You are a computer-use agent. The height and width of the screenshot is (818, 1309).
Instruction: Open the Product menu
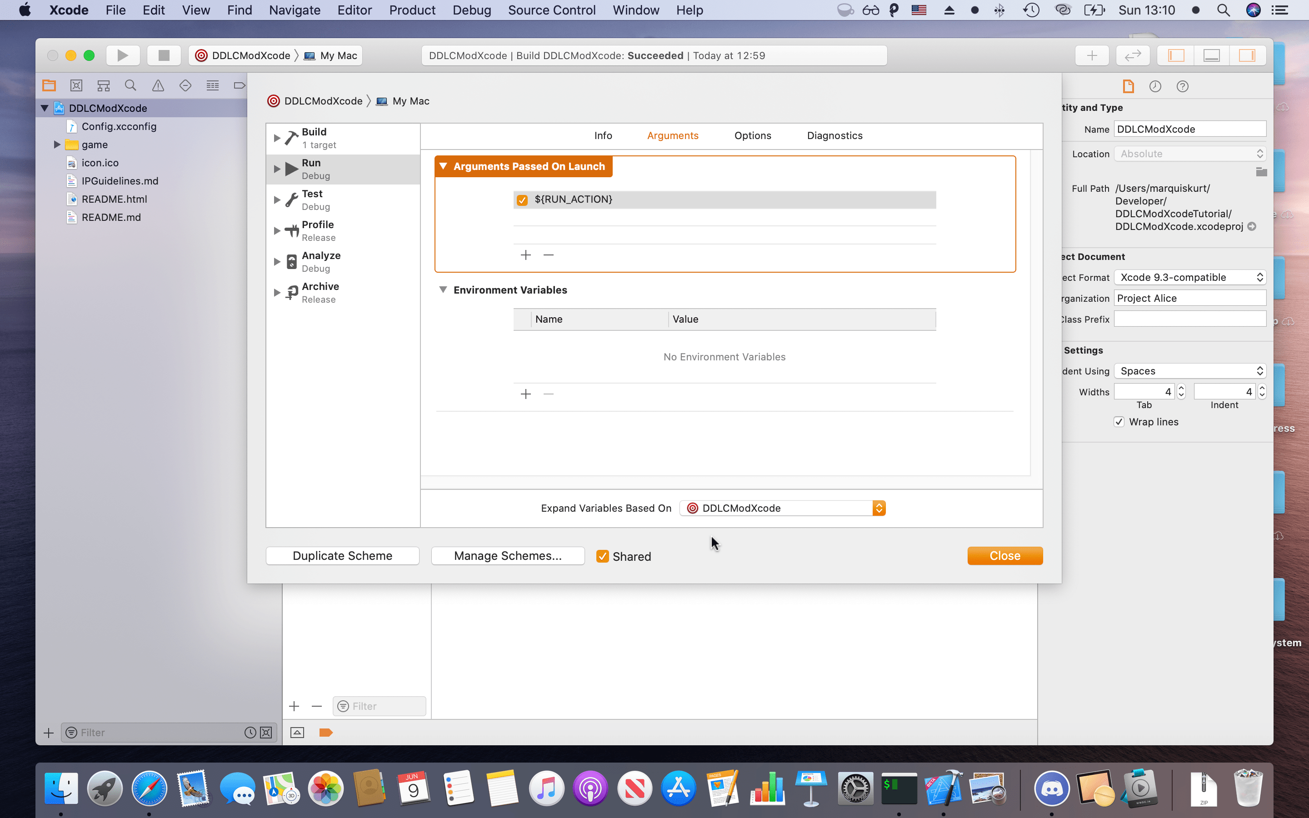(x=412, y=10)
